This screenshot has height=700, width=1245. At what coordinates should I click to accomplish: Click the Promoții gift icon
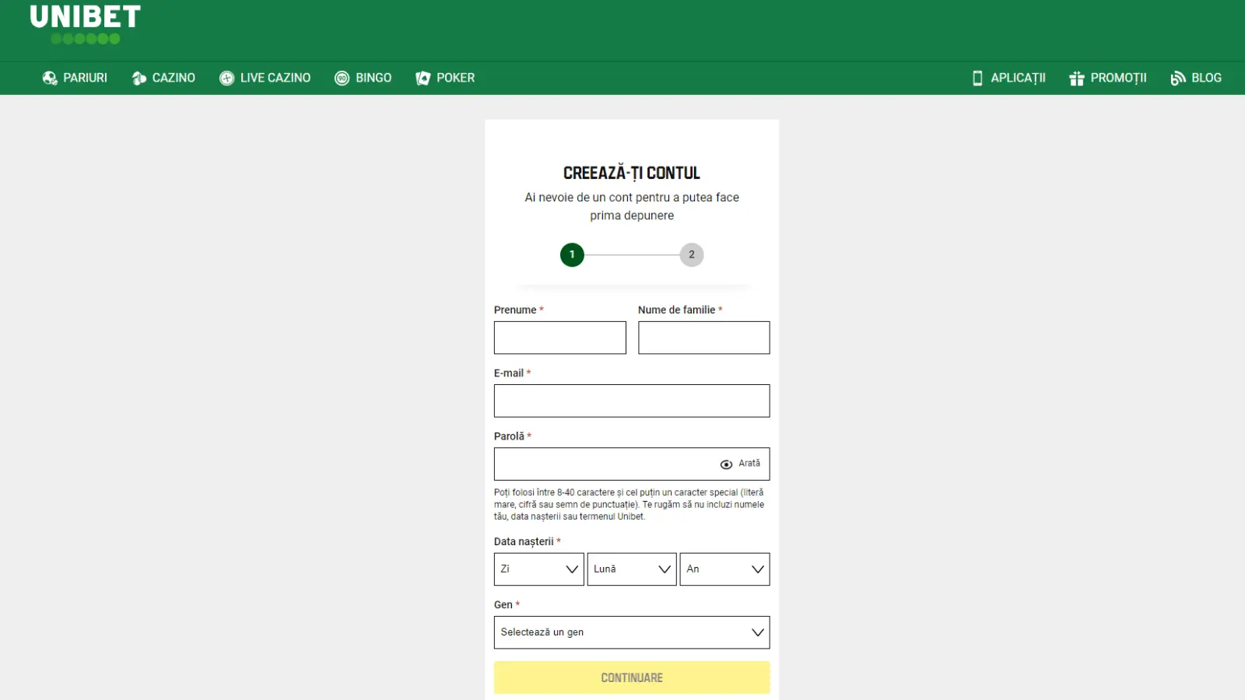point(1077,78)
